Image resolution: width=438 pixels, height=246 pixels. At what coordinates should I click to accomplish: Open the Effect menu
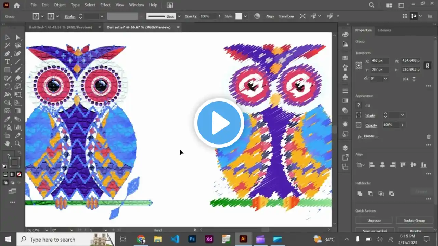coord(105,5)
